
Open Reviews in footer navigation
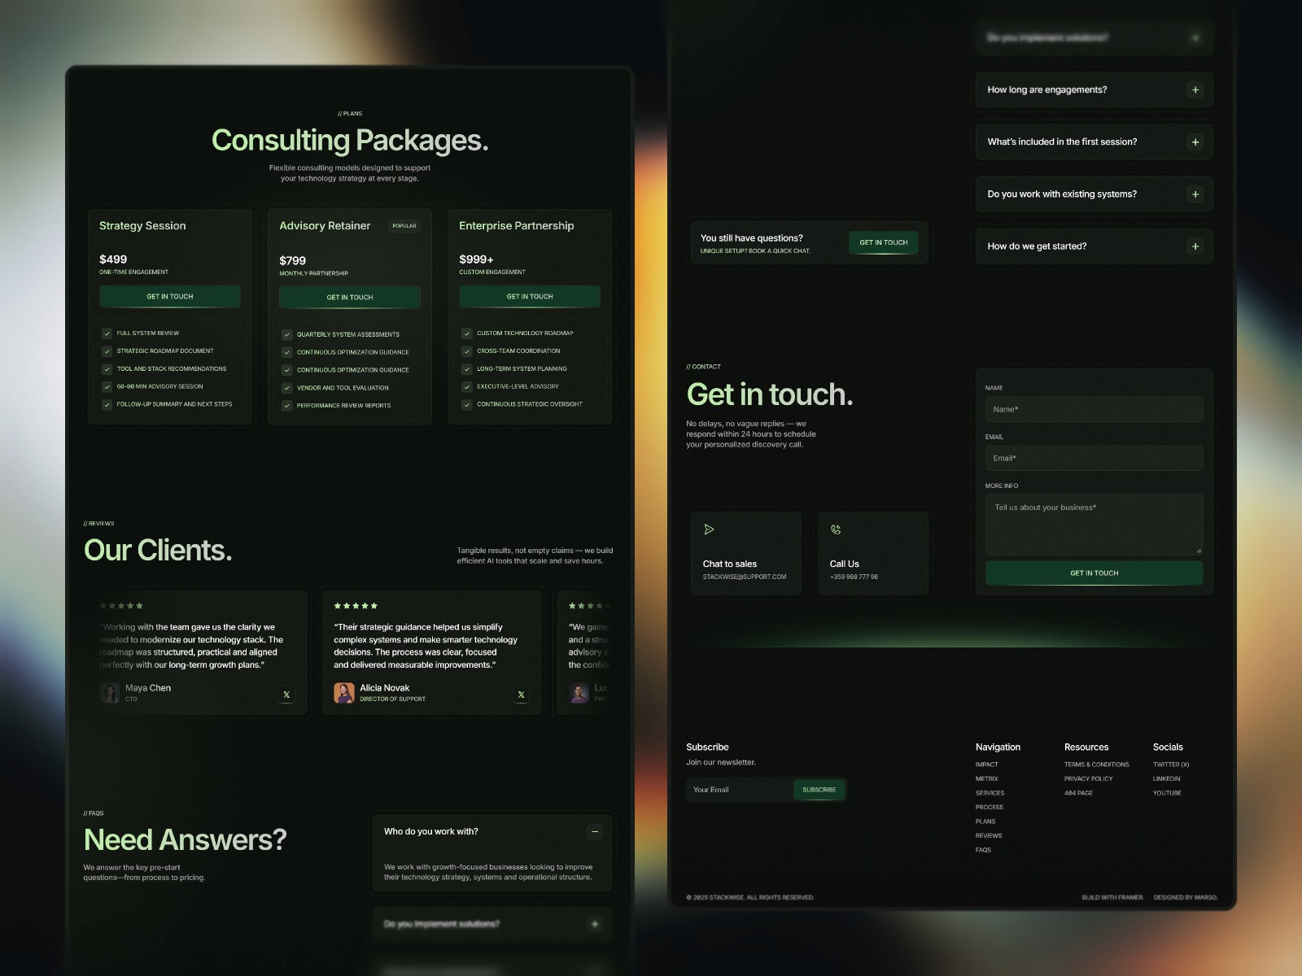989,836
